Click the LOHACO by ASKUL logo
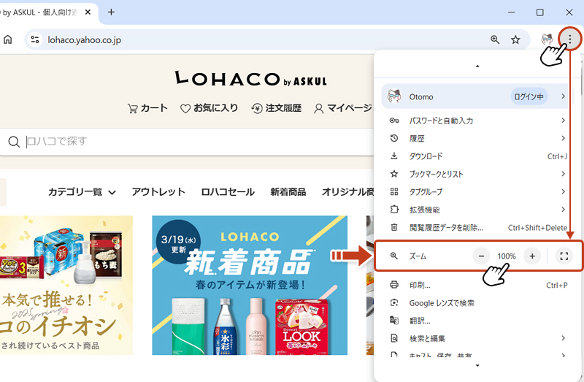The image size is (584, 382). (x=251, y=78)
